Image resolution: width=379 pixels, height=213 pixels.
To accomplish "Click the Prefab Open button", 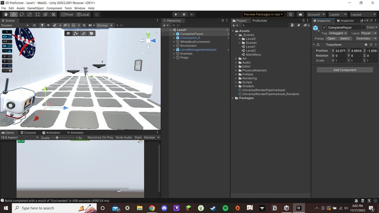I will tap(331, 38).
